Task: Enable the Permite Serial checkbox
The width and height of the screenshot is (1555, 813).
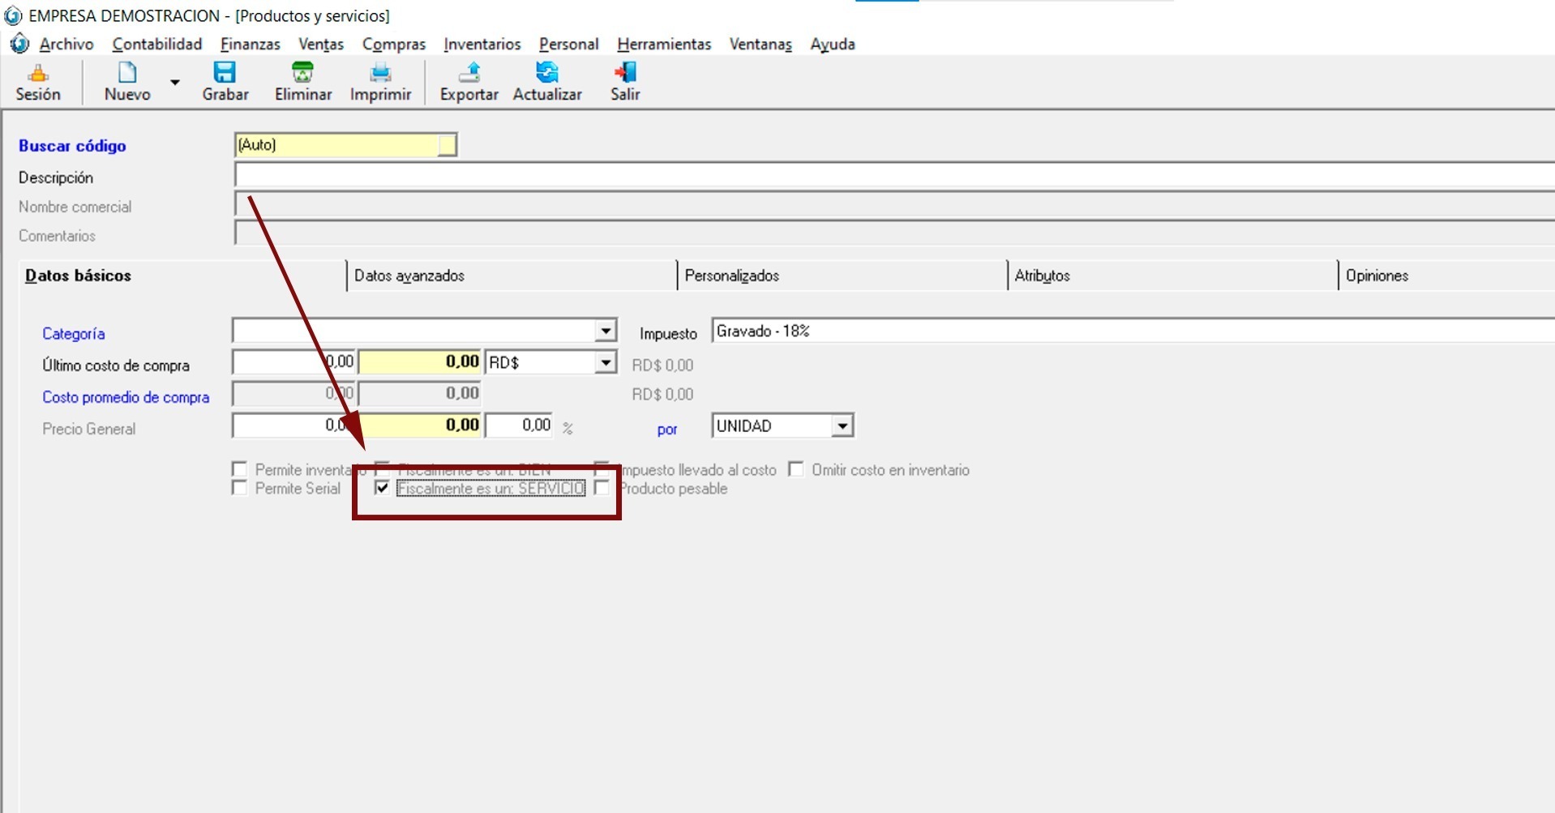Action: [239, 488]
